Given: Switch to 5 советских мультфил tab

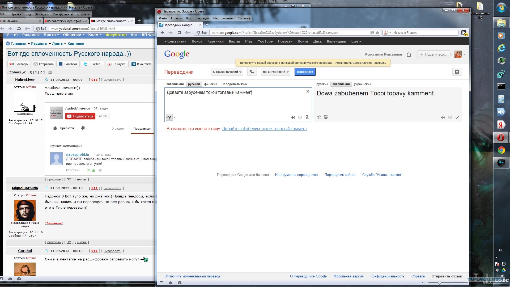Looking at the screenshot, I should pos(66,21).
